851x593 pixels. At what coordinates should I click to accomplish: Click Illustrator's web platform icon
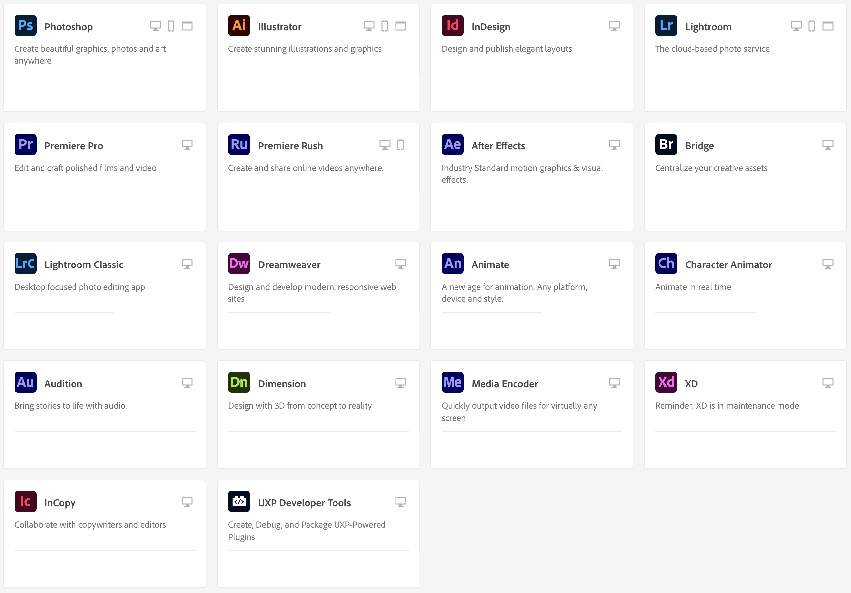coord(401,26)
